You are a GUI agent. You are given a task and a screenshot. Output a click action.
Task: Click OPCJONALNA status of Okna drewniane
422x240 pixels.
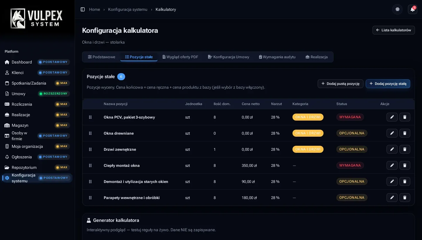pos(352,133)
